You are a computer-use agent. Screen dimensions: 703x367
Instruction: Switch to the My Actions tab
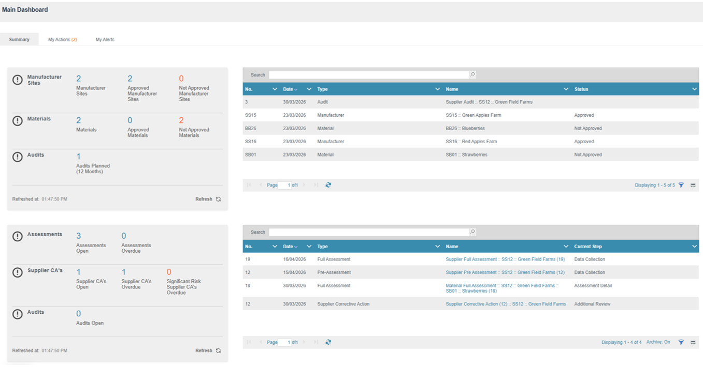pyautogui.click(x=63, y=40)
